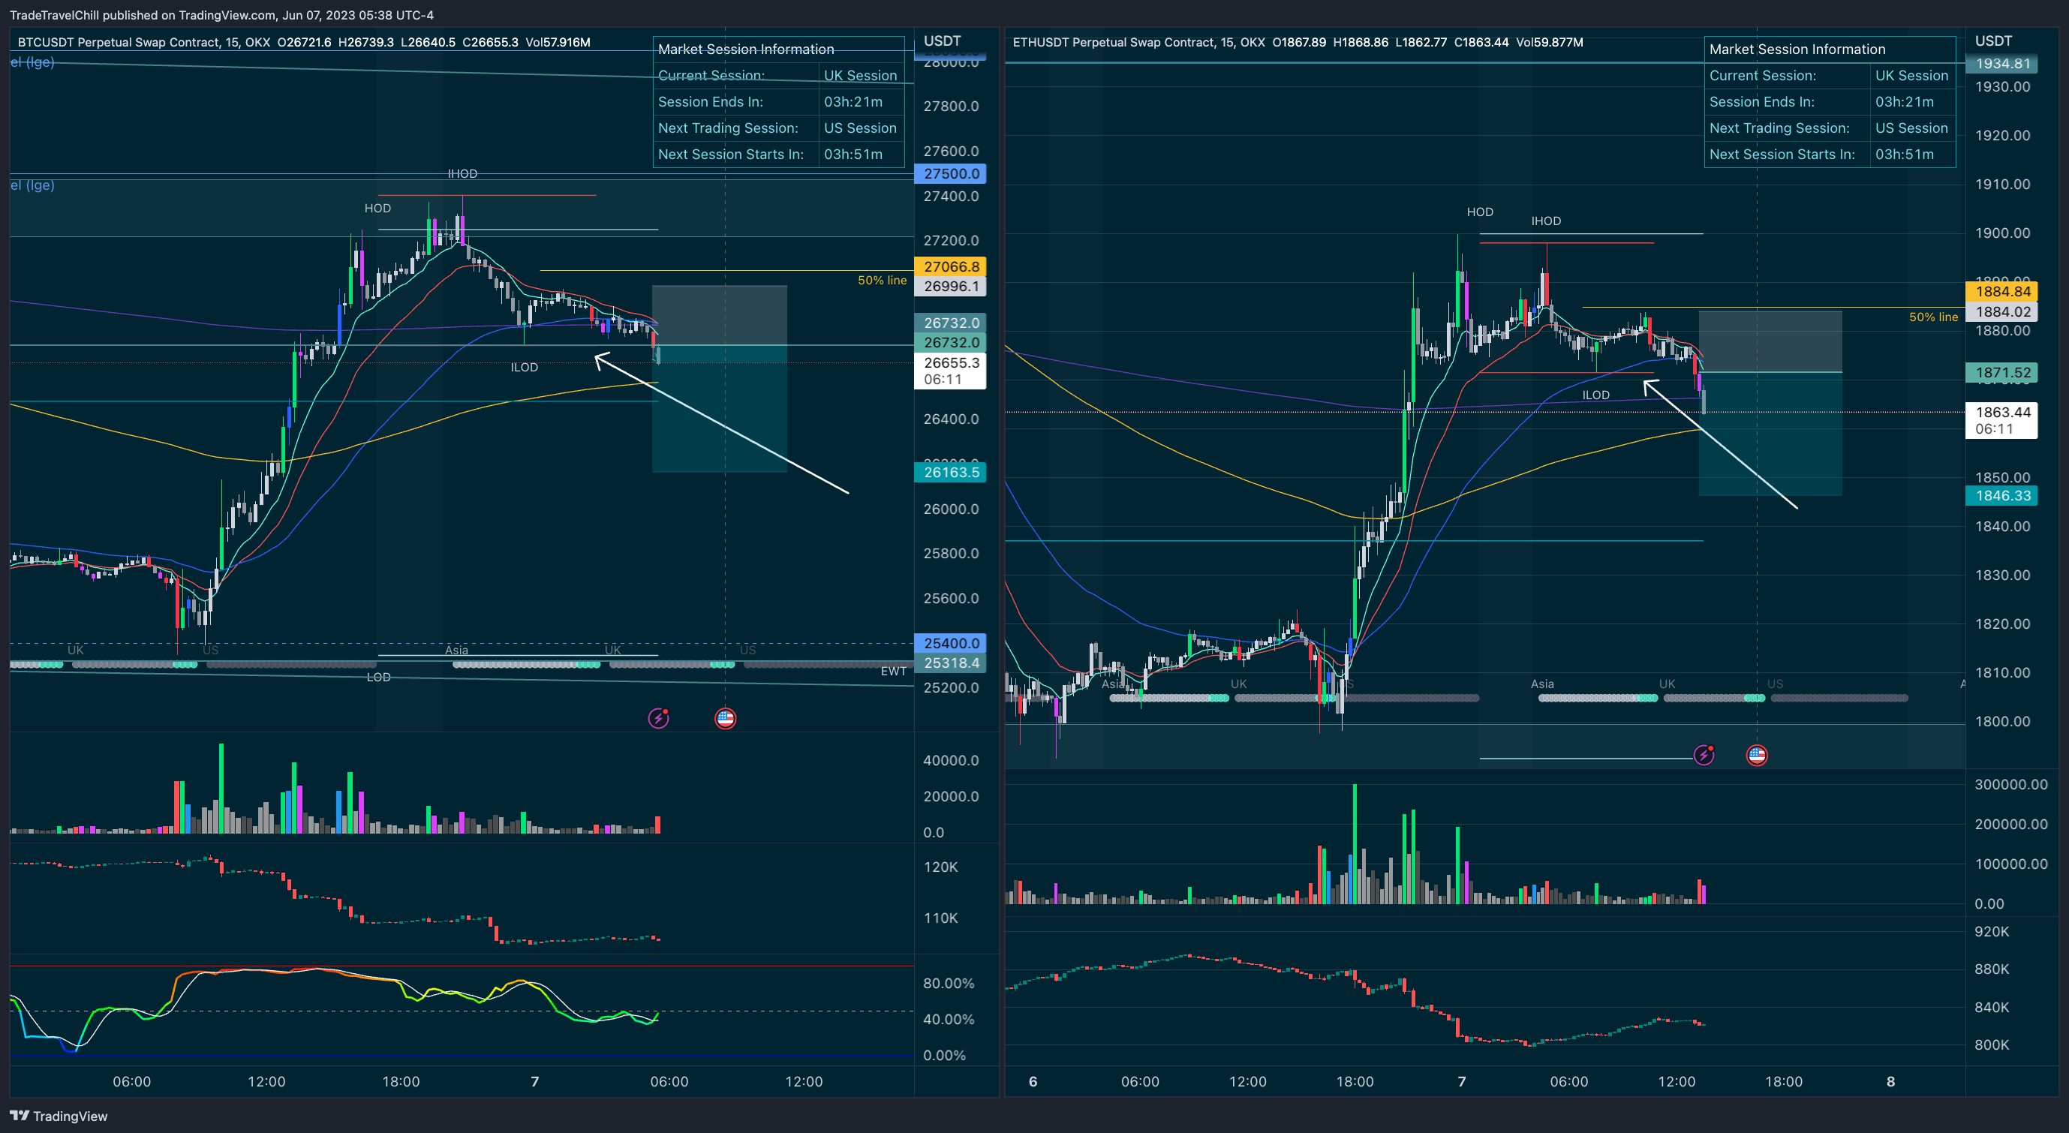Image resolution: width=2069 pixels, height=1133 pixels.
Task: Click the 50% line label on ETH chart
Action: tap(1933, 317)
